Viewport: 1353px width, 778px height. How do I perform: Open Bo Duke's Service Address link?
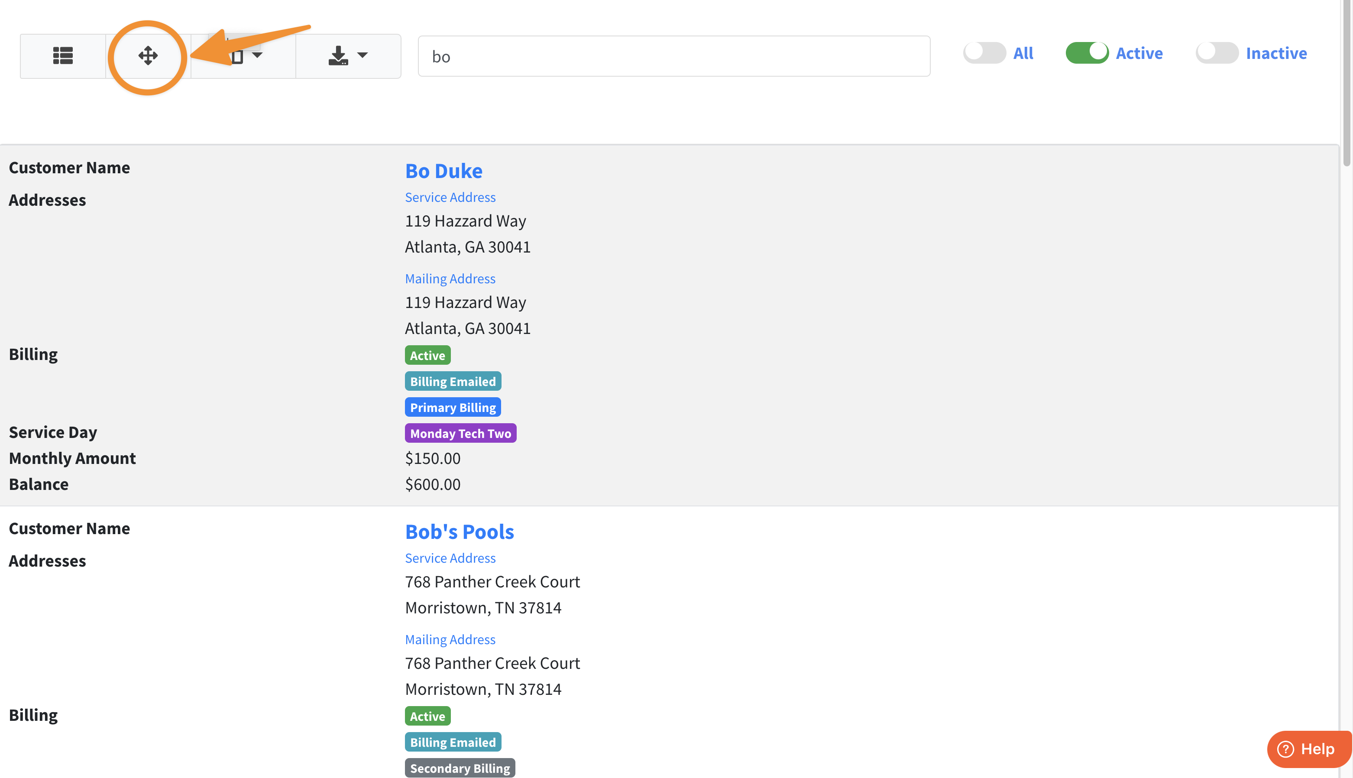tap(450, 197)
